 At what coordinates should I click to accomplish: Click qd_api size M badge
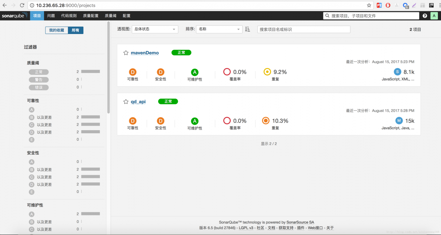click(x=399, y=121)
